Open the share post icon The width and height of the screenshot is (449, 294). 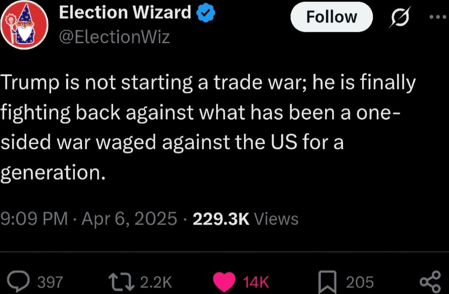[430, 282]
